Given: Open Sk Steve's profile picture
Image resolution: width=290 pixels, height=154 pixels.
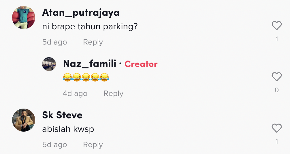Looking at the screenshot, I should pyautogui.click(x=24, y=120).
